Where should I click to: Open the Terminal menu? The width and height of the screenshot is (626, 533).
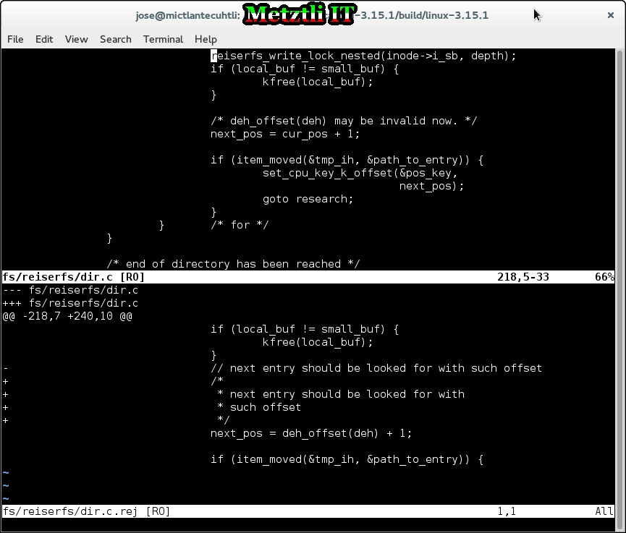(163, 39)
